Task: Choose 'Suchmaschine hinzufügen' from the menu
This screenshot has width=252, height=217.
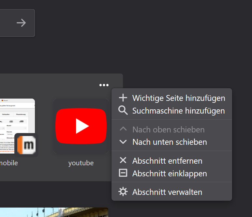Action: [172, 111]
